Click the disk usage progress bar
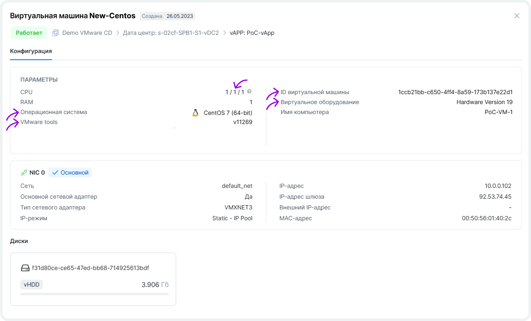The width and height of the screenshot is (531, 321). (94, 294)
